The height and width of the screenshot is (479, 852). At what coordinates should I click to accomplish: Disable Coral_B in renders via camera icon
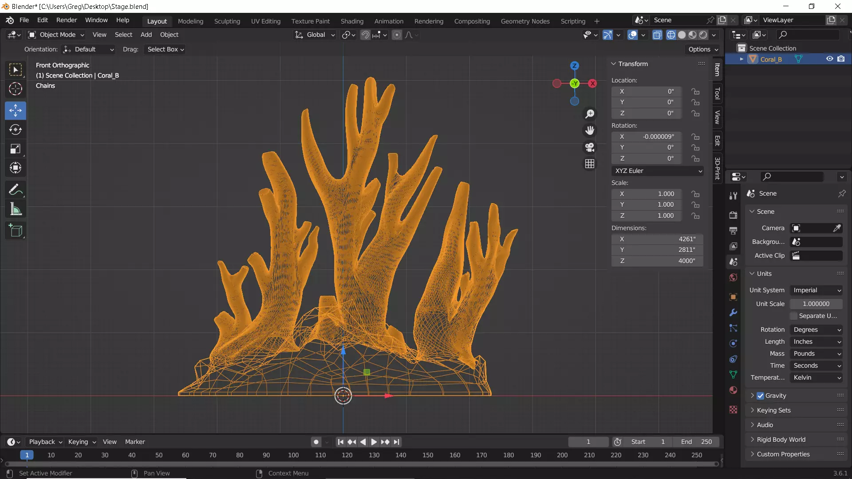[841, 59]
